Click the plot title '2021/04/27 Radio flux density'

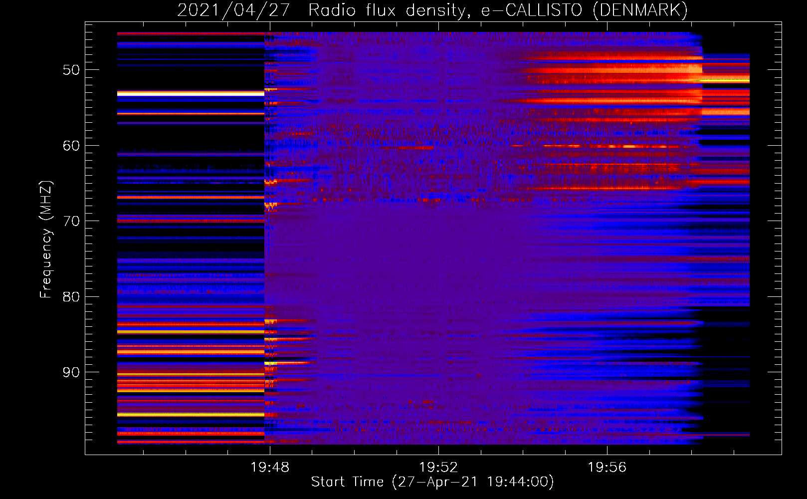point(324,10)
